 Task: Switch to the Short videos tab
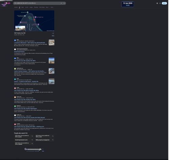[x=42, y=7]
